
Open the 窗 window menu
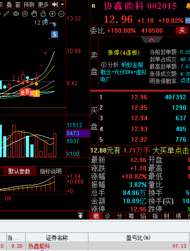(18, 5)
